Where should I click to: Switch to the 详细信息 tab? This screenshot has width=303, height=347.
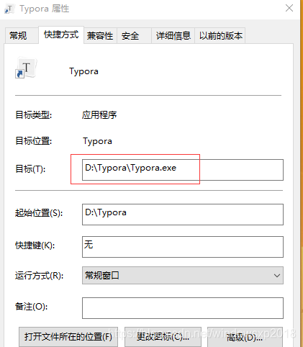173,36
